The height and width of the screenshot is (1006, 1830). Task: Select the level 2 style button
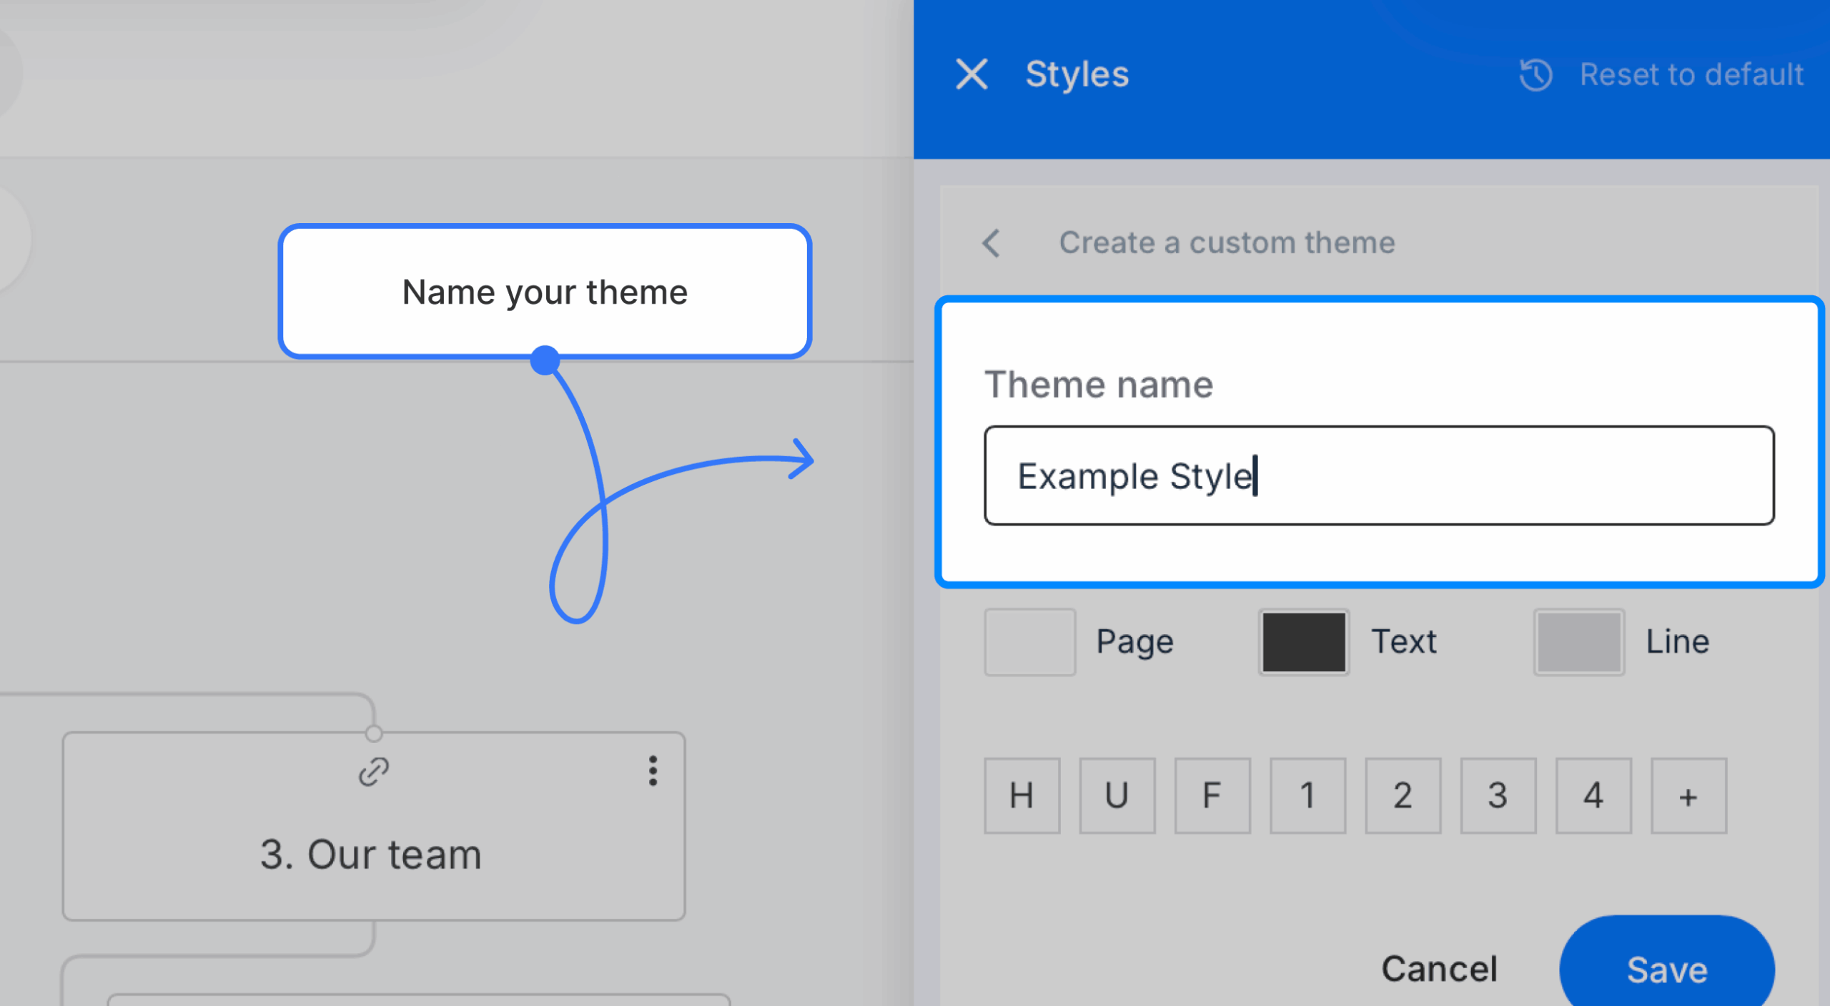pyautogui.click(x=1403, y=795)
